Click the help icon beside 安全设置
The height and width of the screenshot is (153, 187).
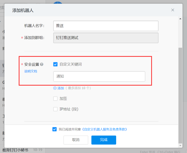(x=42, y=64)
